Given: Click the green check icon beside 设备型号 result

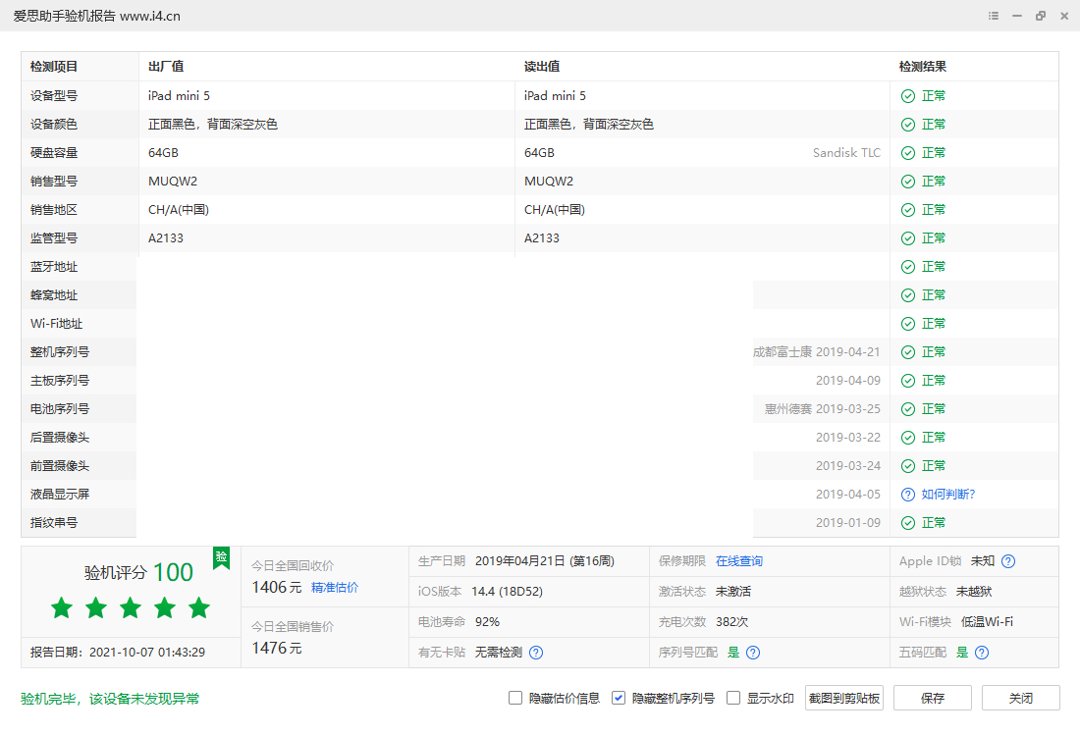Looking at the screenshot, I should (x=906, y=95).
